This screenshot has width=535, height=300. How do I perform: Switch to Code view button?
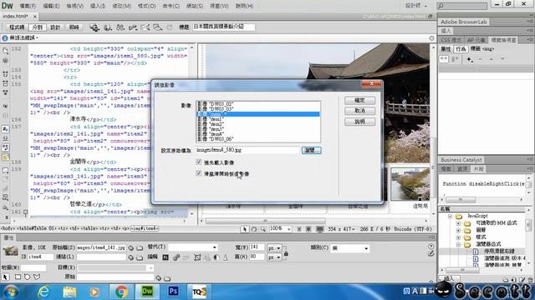(17, 27)
